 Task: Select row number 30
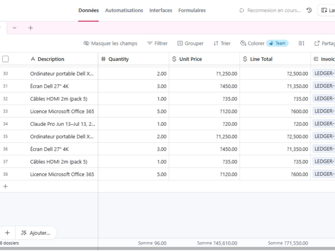pyautogui.click(x=5, y=73)
